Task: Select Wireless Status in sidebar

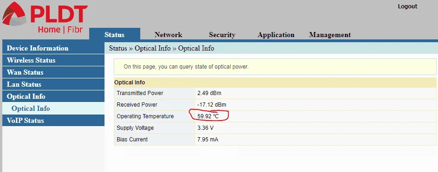Action: [53, 60]
